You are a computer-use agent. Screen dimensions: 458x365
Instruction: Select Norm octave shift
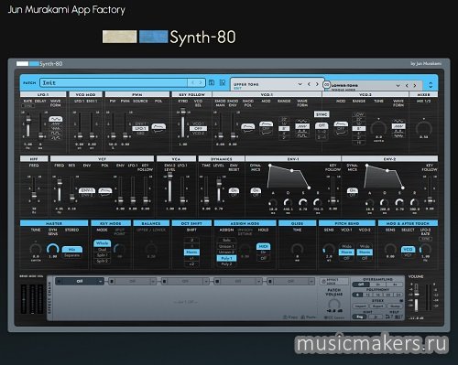pos(191,252)
